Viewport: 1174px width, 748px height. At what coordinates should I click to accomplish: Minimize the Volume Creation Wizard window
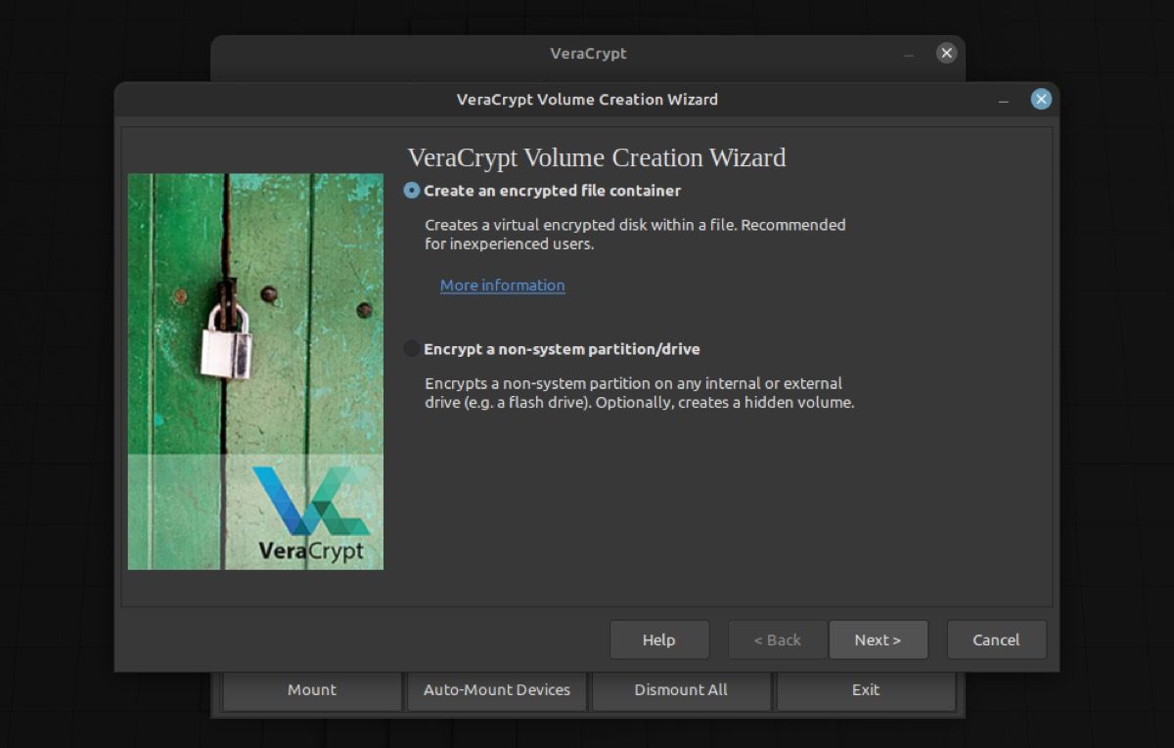(1002, 99)
